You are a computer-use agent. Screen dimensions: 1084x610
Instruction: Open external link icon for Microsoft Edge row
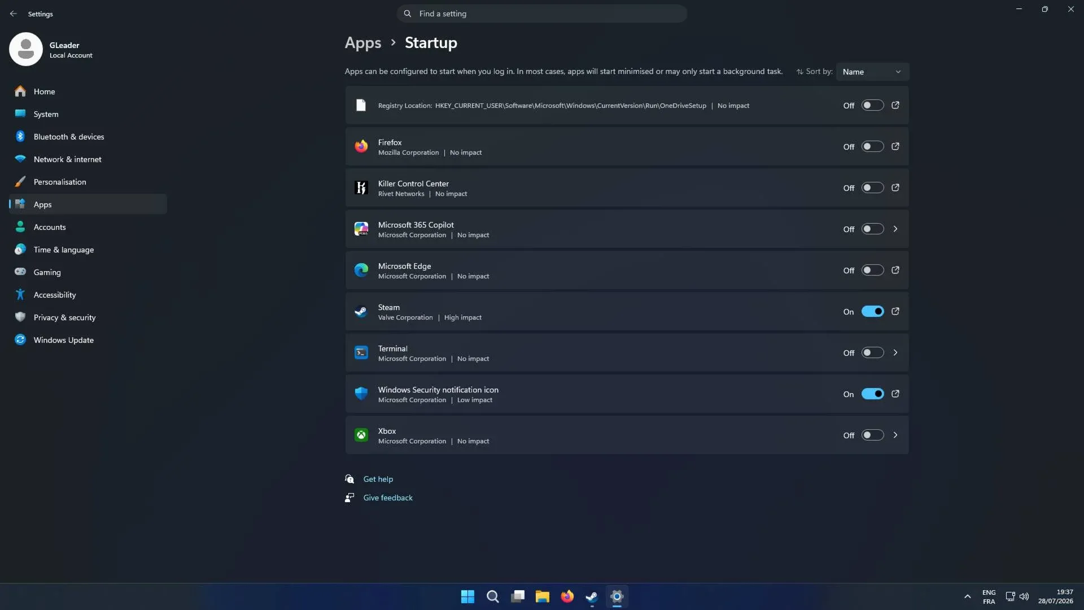tap(895, 271)
